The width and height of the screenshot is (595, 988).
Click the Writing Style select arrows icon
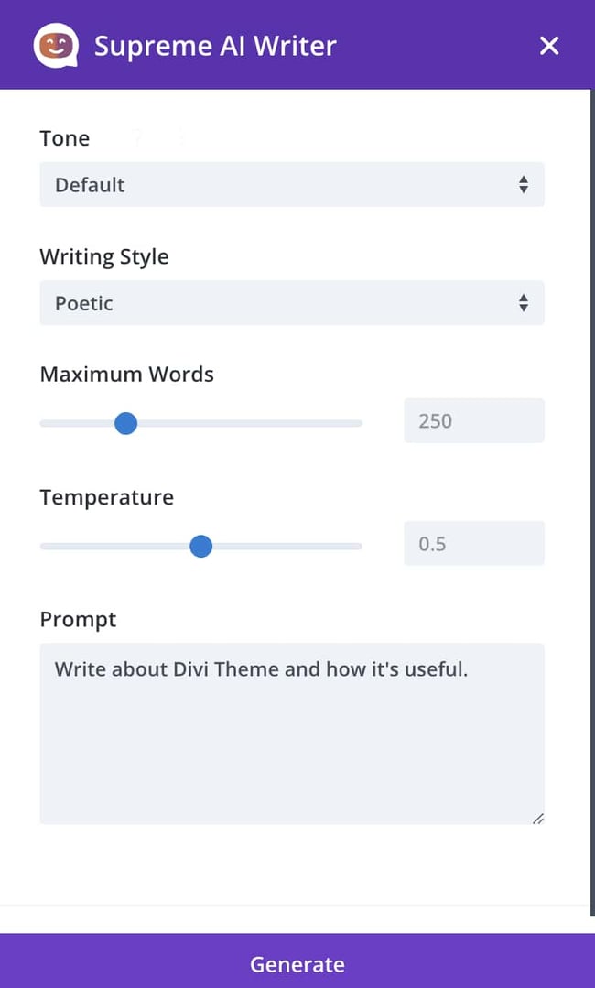tap(524, 303)
